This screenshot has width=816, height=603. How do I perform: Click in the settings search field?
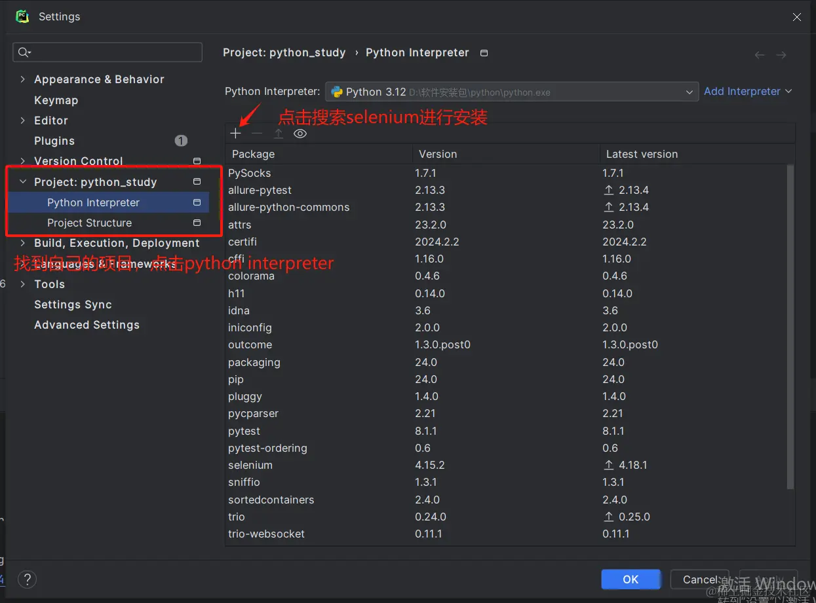click(107, 52)
